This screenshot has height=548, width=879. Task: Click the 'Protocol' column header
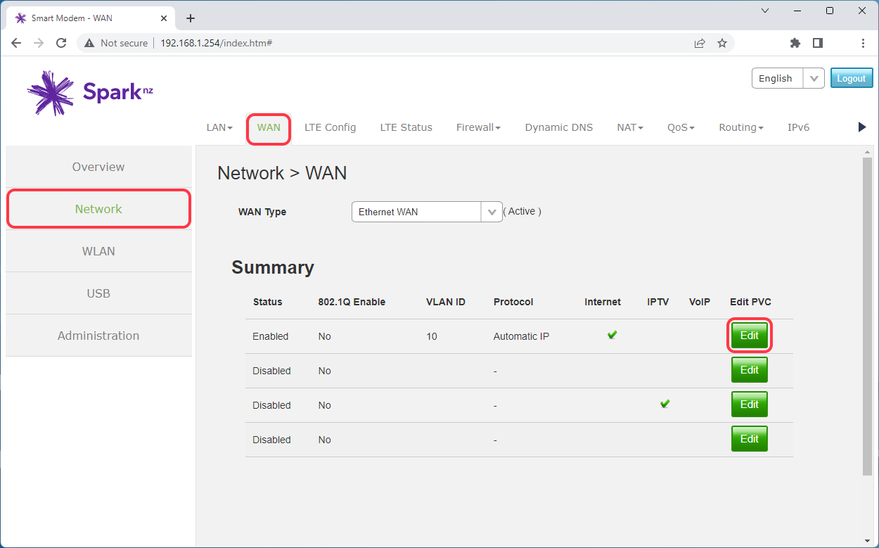(x=513, y=302)
